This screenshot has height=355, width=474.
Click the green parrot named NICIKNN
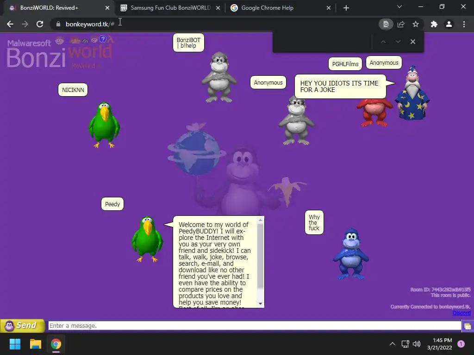pos(104,125)
